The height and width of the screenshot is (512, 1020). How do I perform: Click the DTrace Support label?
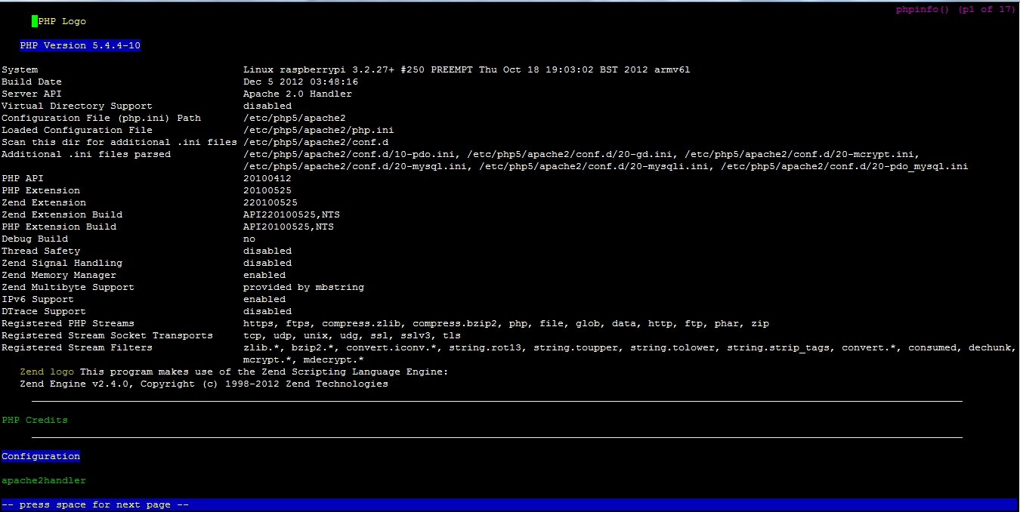point(44,311)
